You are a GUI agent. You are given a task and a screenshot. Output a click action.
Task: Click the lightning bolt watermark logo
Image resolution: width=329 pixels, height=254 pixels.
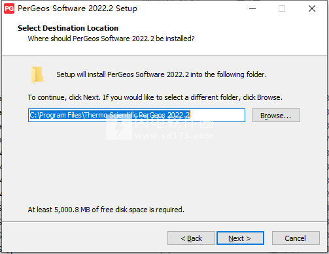point(119,129)
